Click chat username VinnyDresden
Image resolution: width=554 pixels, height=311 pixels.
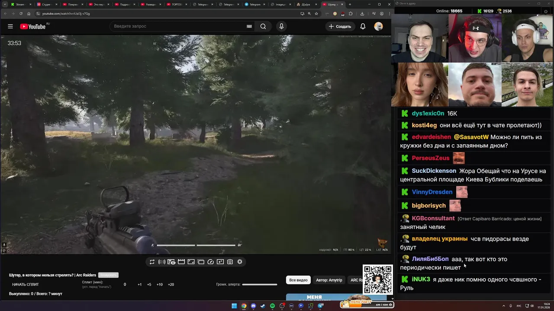[432, 192]
